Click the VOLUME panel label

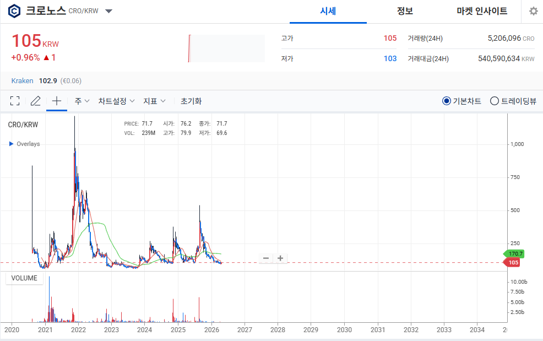[x=24, y=278]
